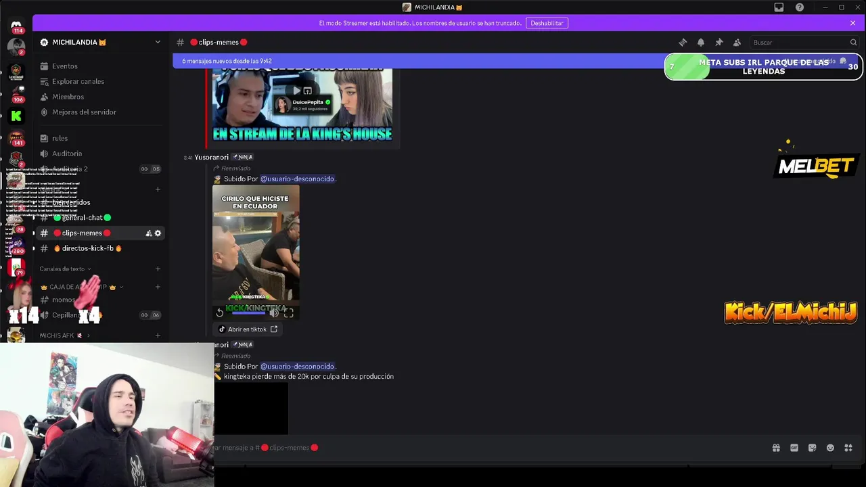866x487 pixels.
Task: Click the black video preview under kingteka message
Action: 251,409
